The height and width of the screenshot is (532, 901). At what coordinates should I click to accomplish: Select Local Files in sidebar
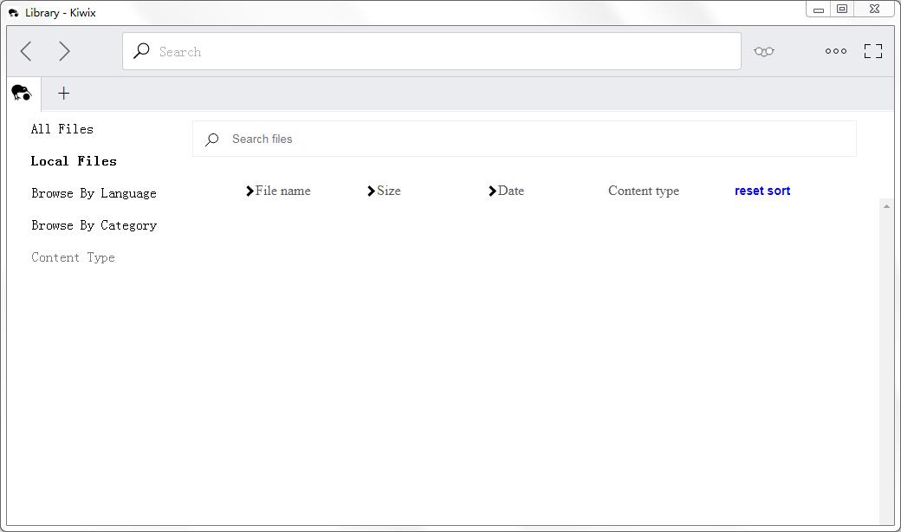[74, 161]
